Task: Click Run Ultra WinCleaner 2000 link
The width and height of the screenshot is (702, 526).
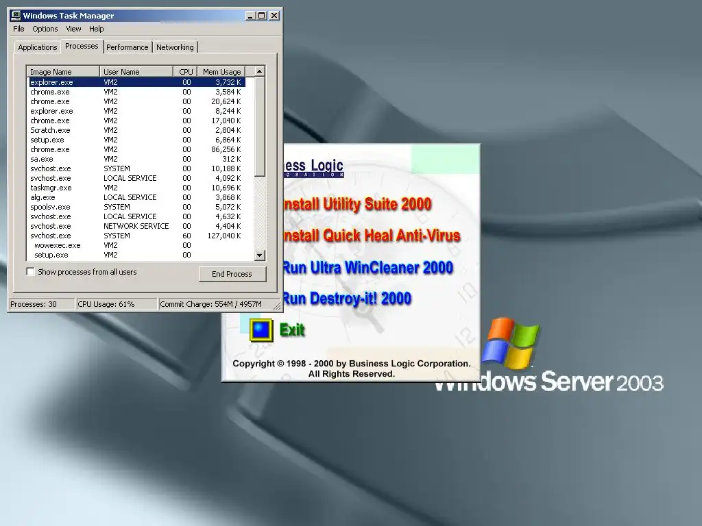Action: pos(367,268)
